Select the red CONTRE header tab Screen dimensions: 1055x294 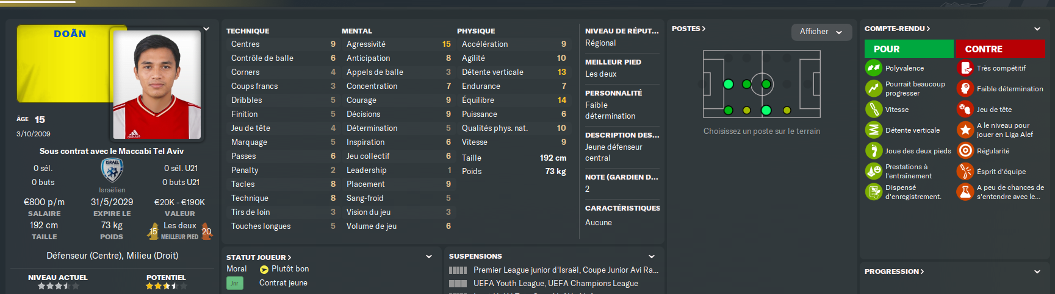[1001, 49]
